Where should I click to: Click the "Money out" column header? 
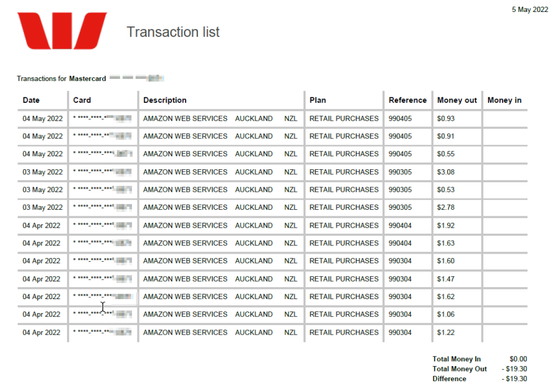[457, 100]
